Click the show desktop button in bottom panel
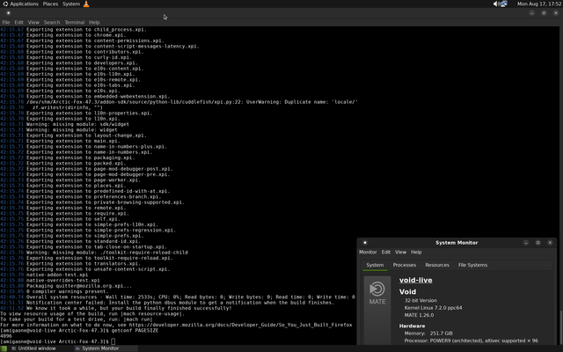563x352 pixels. (x=4, y=348)
